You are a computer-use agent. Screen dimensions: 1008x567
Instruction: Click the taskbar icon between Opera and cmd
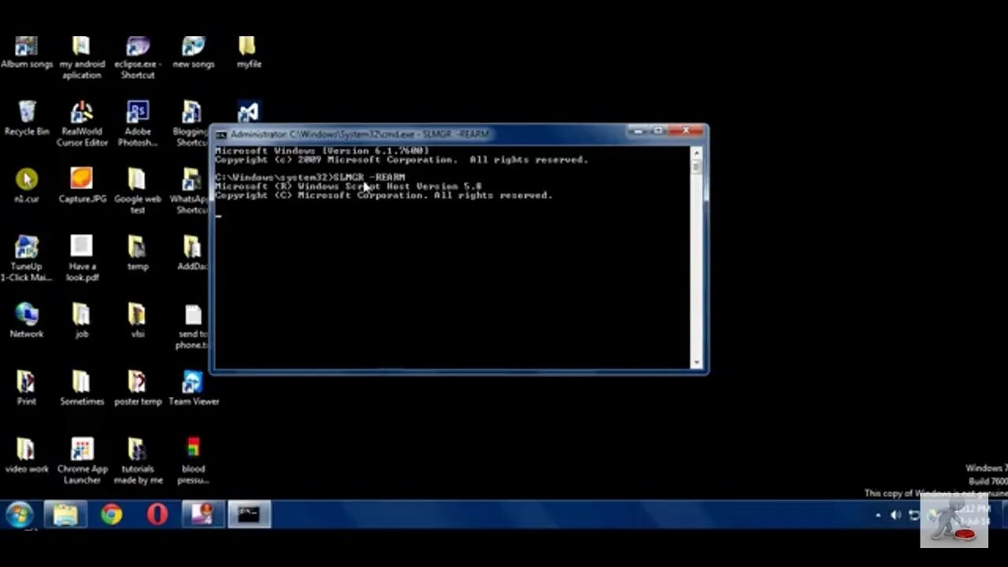[203, 515]
